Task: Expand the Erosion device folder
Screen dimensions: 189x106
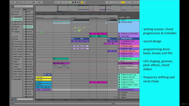Action: tap(24, 42)
